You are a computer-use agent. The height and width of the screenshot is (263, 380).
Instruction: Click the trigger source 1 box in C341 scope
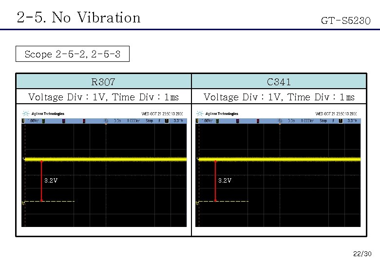click(x=341, y=121)
